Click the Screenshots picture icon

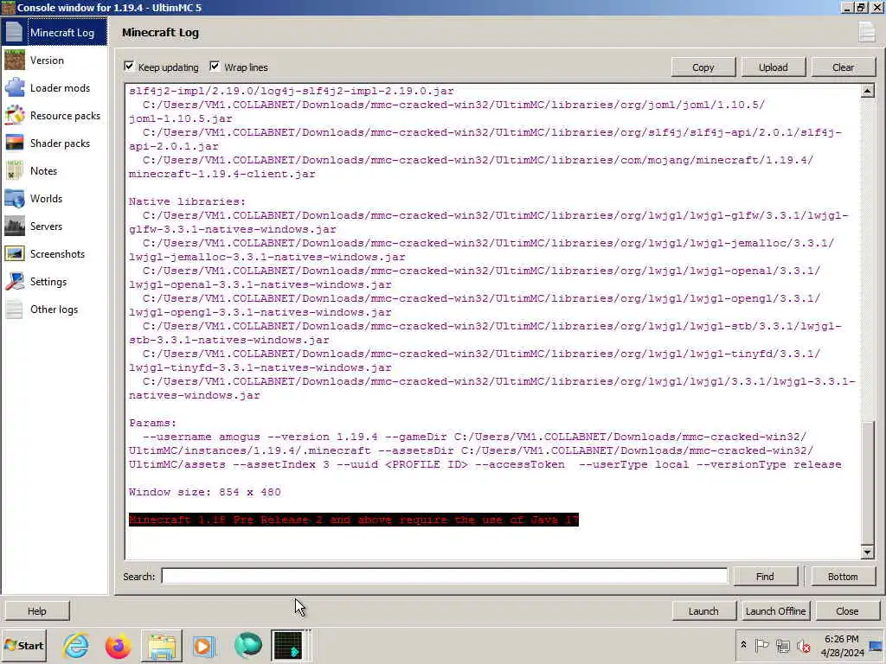pos(14,253)
